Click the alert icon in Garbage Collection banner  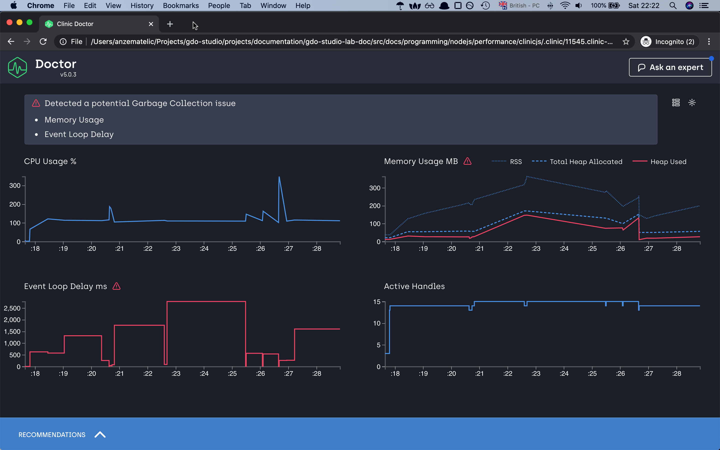[36, 103]
